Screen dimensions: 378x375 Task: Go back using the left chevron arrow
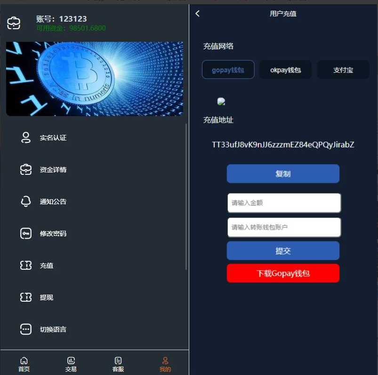click(x=197, y=14)
